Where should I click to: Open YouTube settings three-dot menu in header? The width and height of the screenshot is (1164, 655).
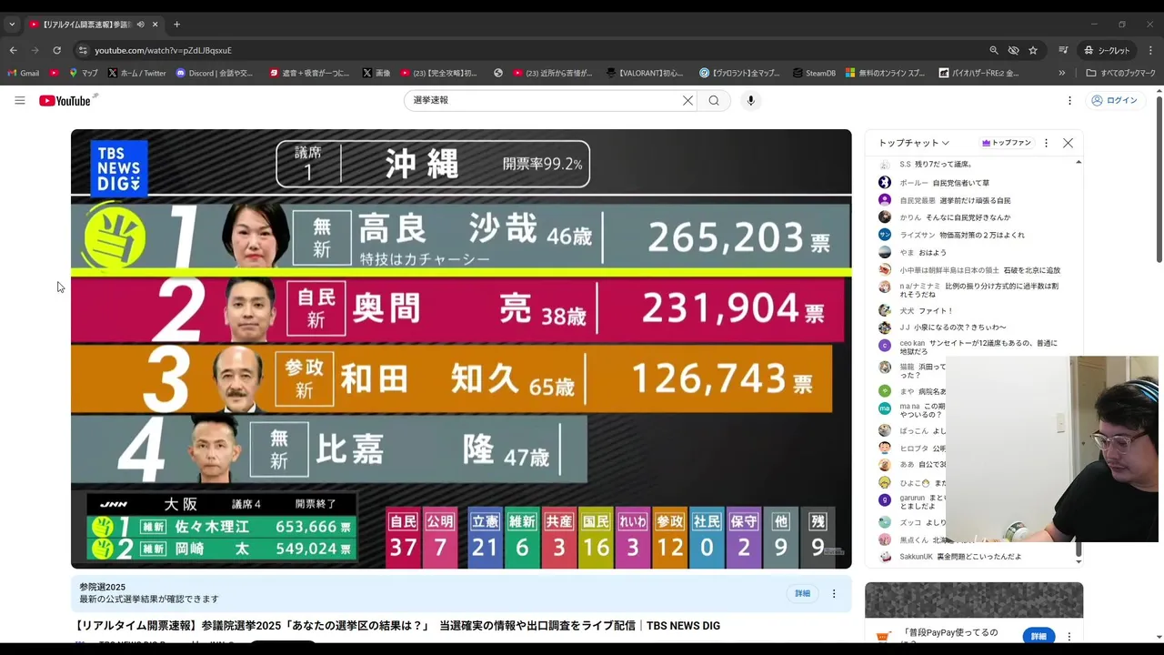click(1069, 100)
